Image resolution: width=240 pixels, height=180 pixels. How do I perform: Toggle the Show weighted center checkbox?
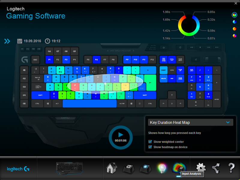150,142
